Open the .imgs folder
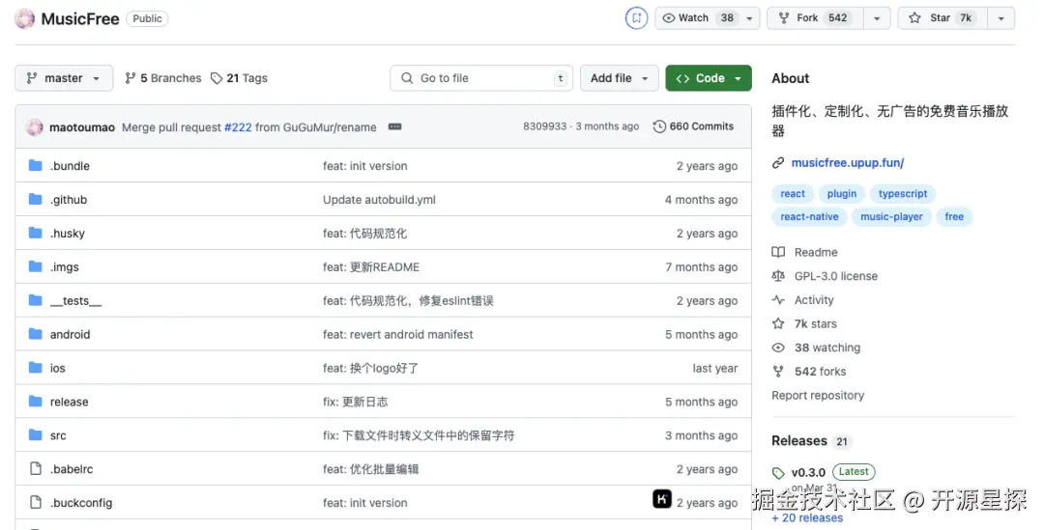The image size is (1044, 530). pos(65,266)
